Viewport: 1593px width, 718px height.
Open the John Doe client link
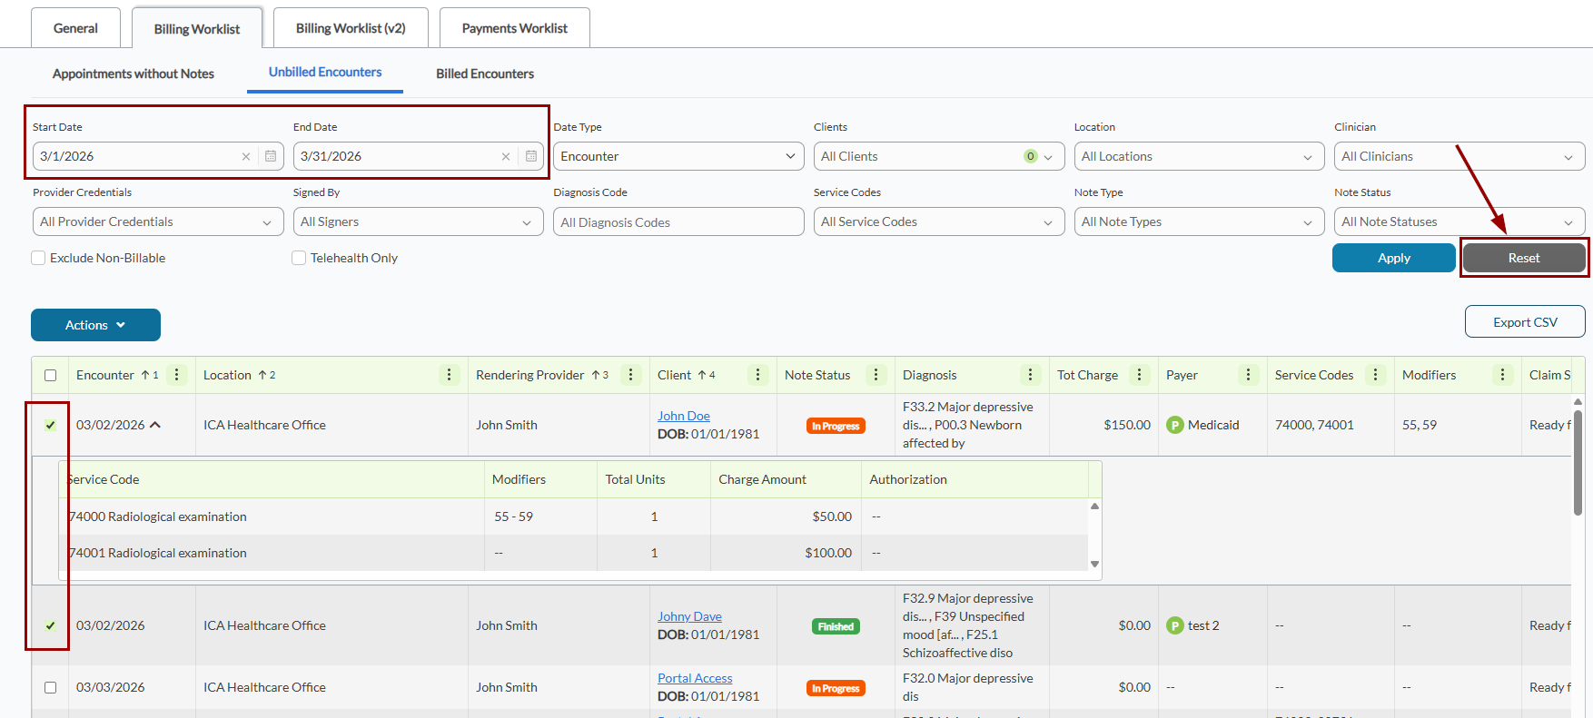coord(683,416)
